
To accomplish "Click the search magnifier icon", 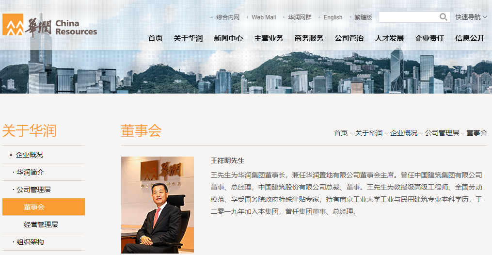I will coord(443,17).
